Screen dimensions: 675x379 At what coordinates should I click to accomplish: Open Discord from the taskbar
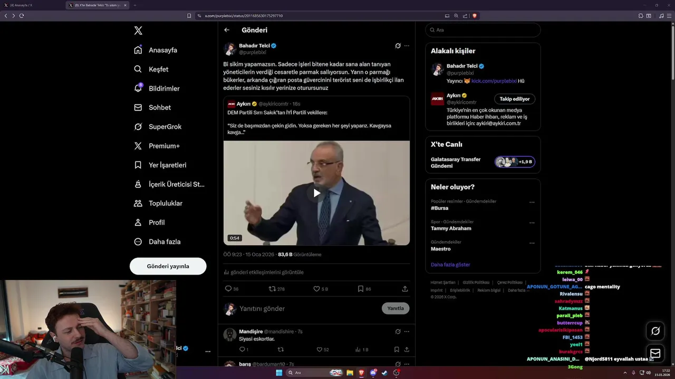point(373,373)
